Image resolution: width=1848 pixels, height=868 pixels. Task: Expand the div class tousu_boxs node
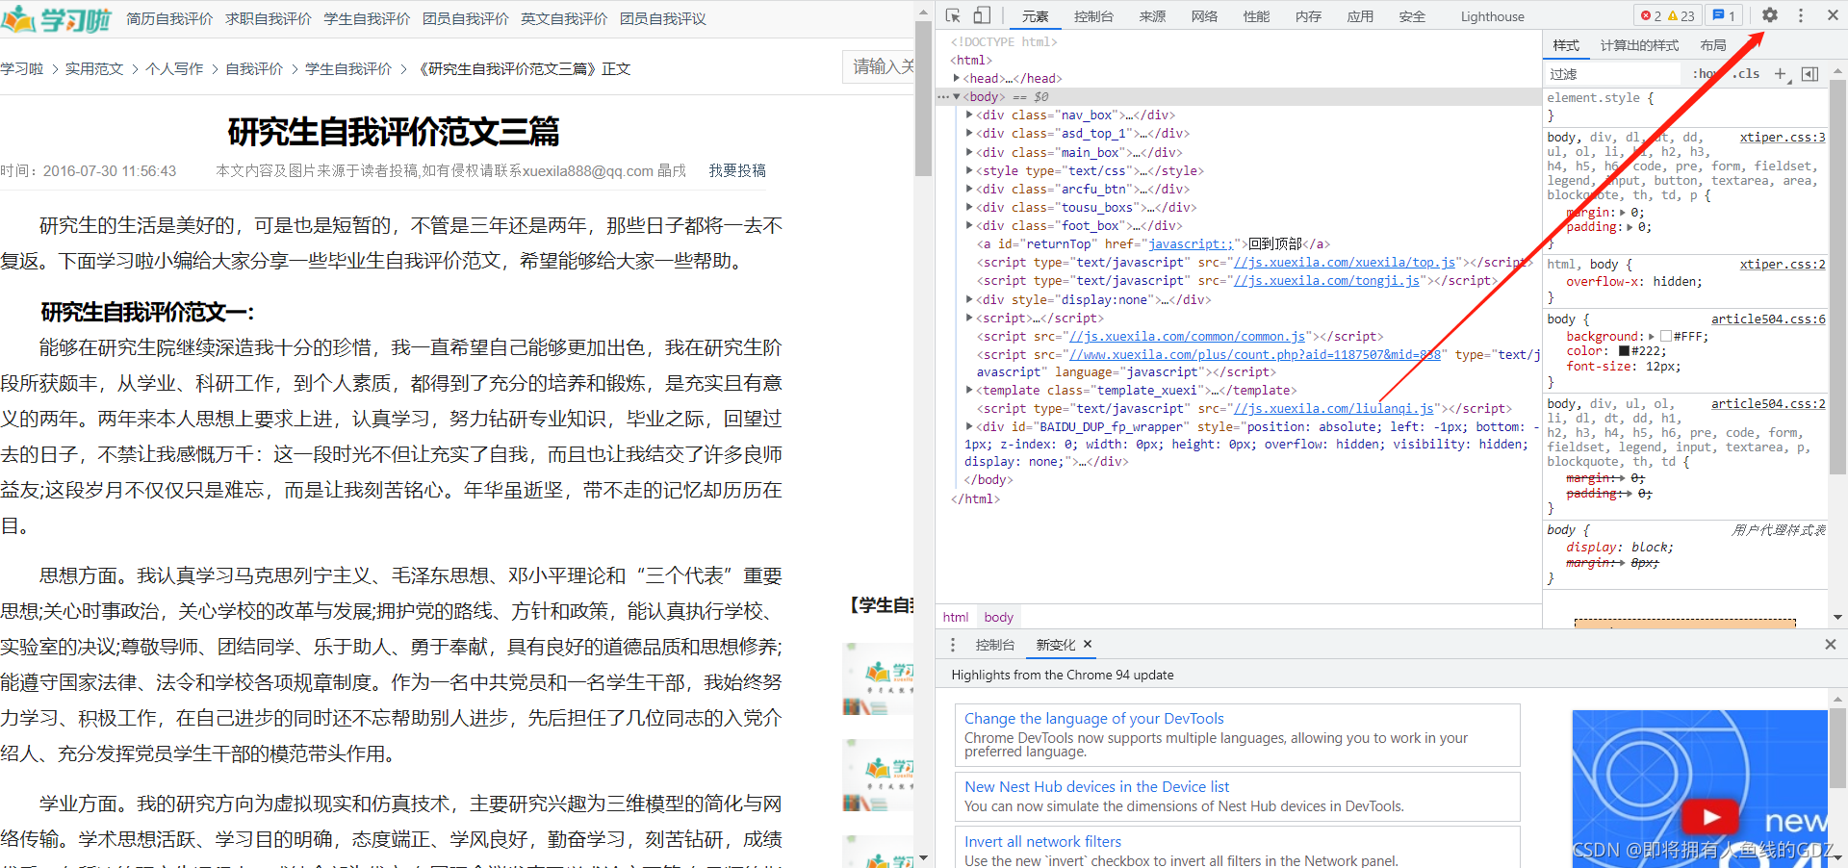coord(969,207)
